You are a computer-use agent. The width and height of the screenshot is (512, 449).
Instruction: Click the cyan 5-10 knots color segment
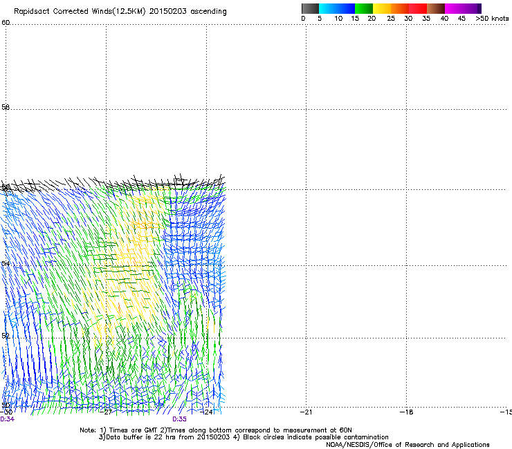[328, 8]
